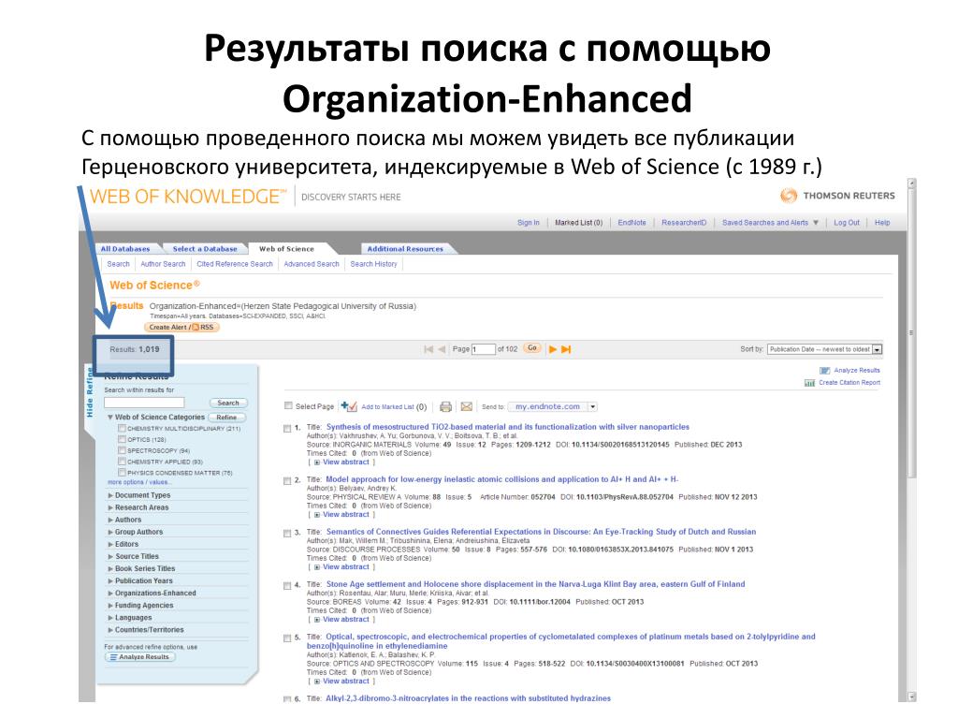Check the box for result 5

click(287, 638)
